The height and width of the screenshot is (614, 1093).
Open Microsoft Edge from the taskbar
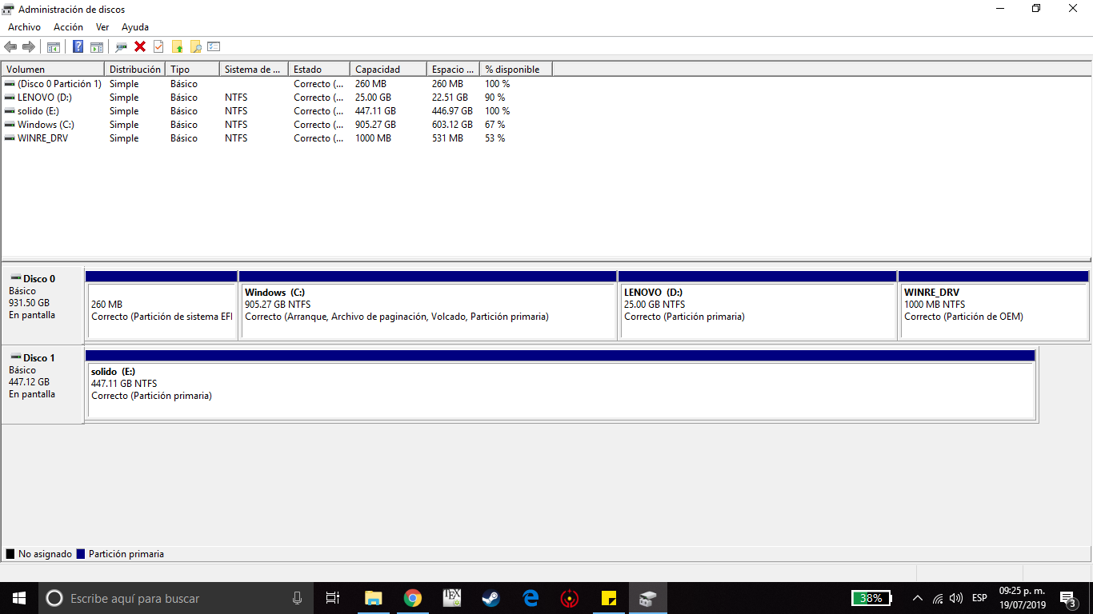530,598
